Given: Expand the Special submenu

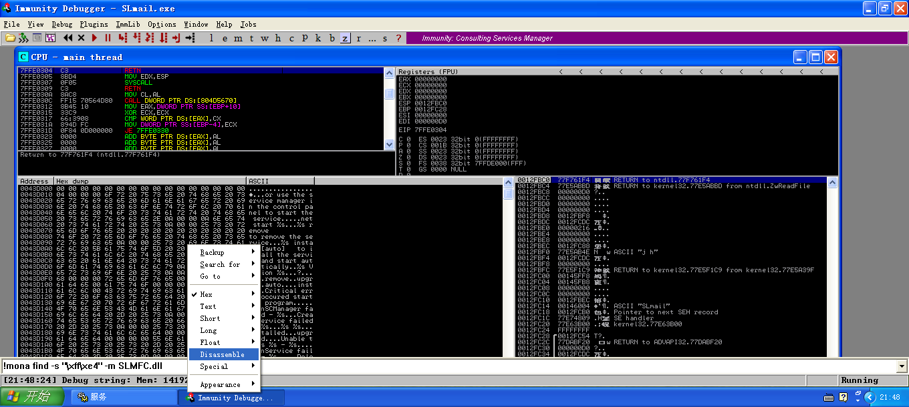Looking at the screenshot, I should (224, 366).
